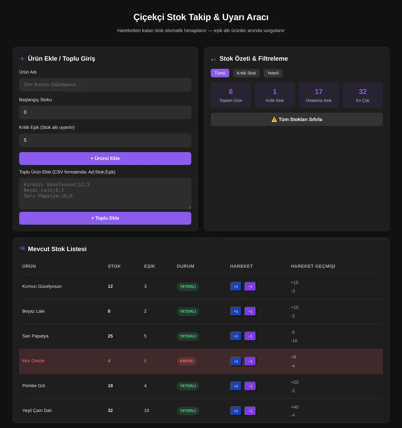Subtract one from Beyaz Lale stock
The height and width of the screenshot is (428, 402).
tap(250, 311)
